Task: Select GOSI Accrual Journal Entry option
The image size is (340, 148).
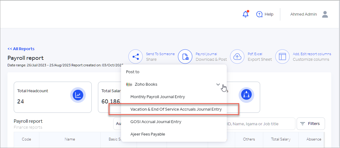Action: [x=156, y=122]
